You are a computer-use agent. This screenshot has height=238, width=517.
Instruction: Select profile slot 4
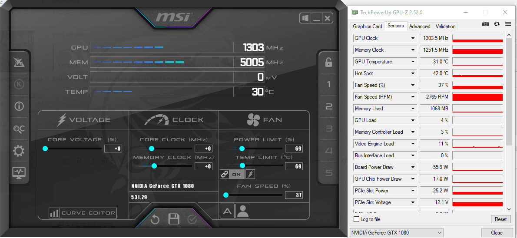(328, 151)
